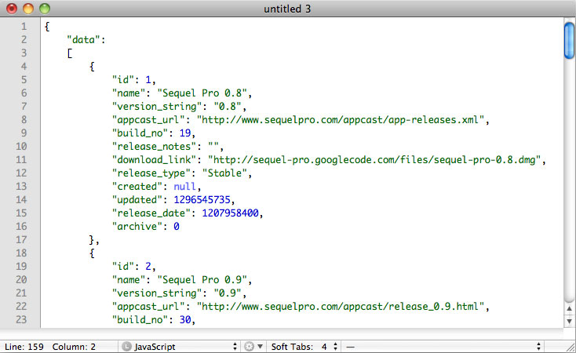This screenshot has height=353, width=576.
Task: Click the "id": 2 line
Action: click(133, 266)
